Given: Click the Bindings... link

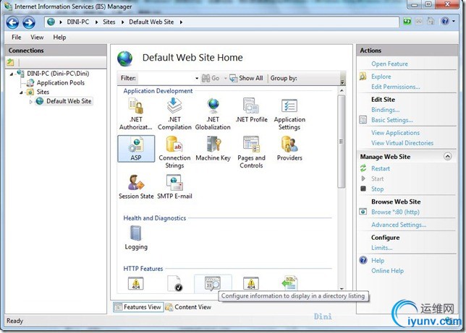Looking at the screenshot, I should [x=385, y=110].
